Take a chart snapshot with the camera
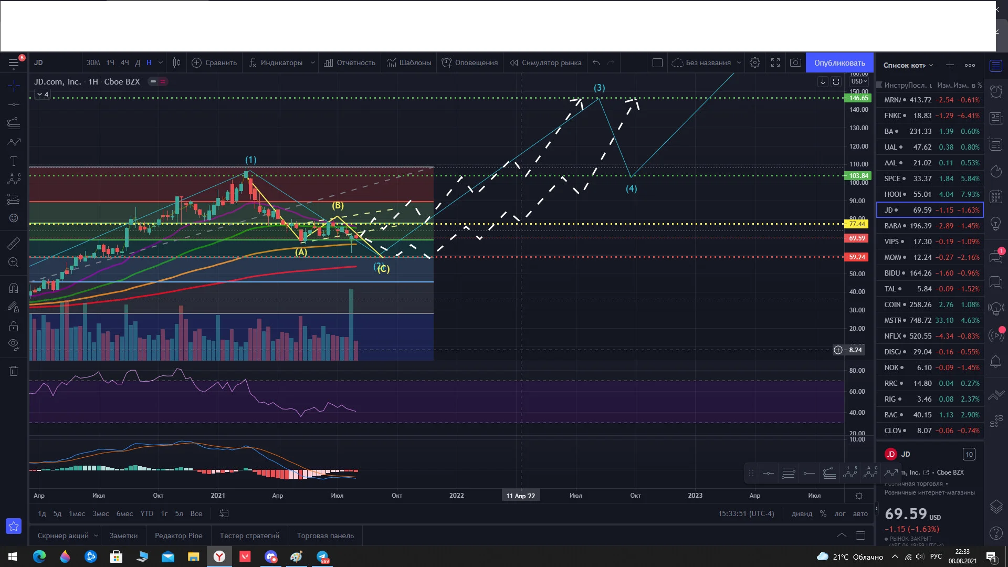 pos(796,62)
